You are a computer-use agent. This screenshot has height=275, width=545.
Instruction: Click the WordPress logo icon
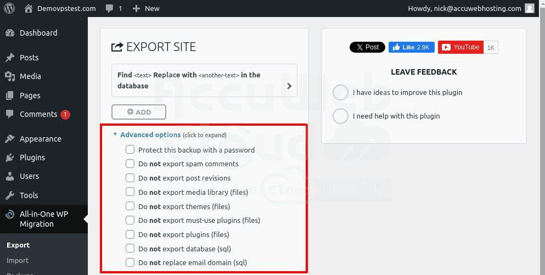click(x=9, y=8)
